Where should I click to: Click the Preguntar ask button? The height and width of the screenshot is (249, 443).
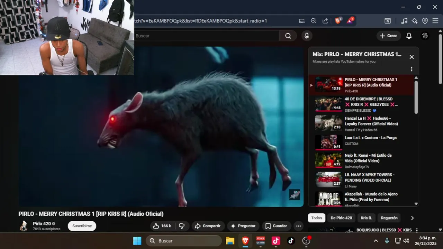243,226
